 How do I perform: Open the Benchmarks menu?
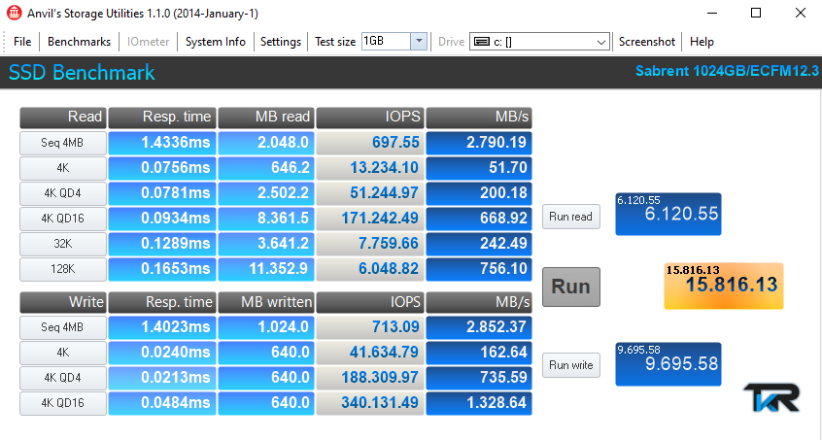(79, 42)
